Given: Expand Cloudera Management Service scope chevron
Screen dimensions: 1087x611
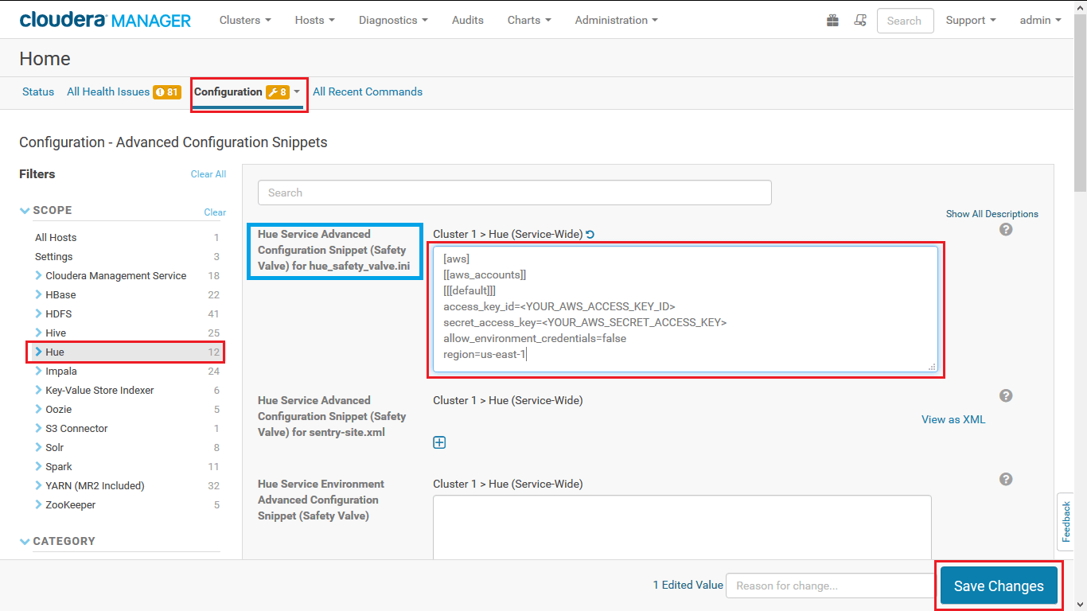Looking at the screenshot, I should (39, 275).
